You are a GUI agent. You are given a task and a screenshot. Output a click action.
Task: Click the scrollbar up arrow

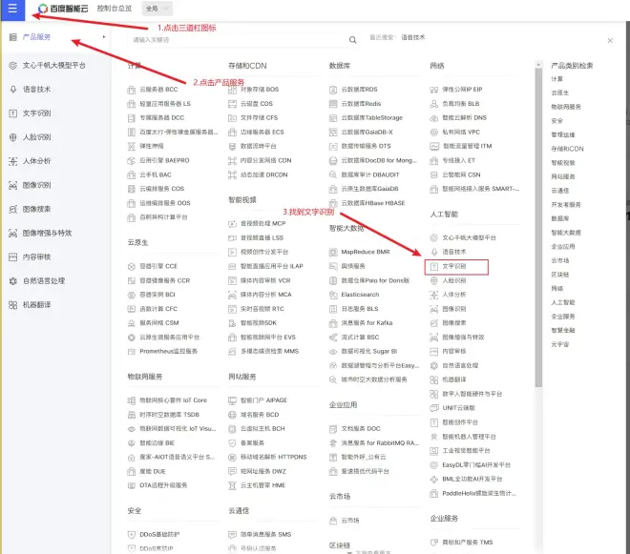538,64
